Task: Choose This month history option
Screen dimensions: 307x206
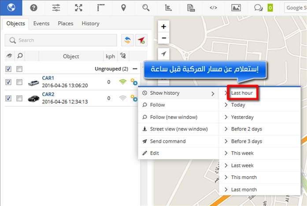Action: pyautogui.click(x=260, y=177)
